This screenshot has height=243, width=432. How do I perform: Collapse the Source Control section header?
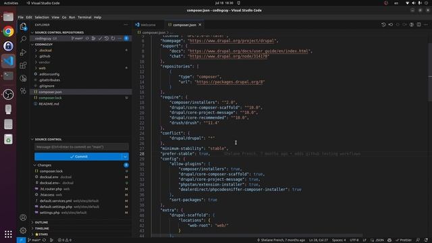48,140
